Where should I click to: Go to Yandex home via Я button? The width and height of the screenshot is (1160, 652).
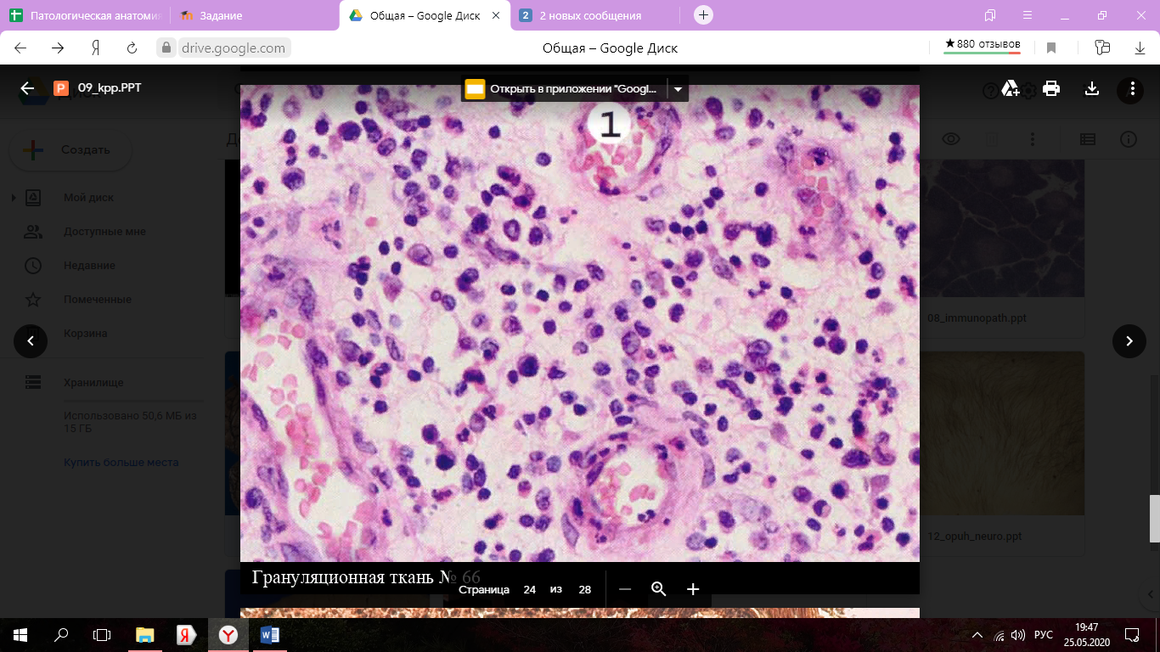[x=97, y=48]
